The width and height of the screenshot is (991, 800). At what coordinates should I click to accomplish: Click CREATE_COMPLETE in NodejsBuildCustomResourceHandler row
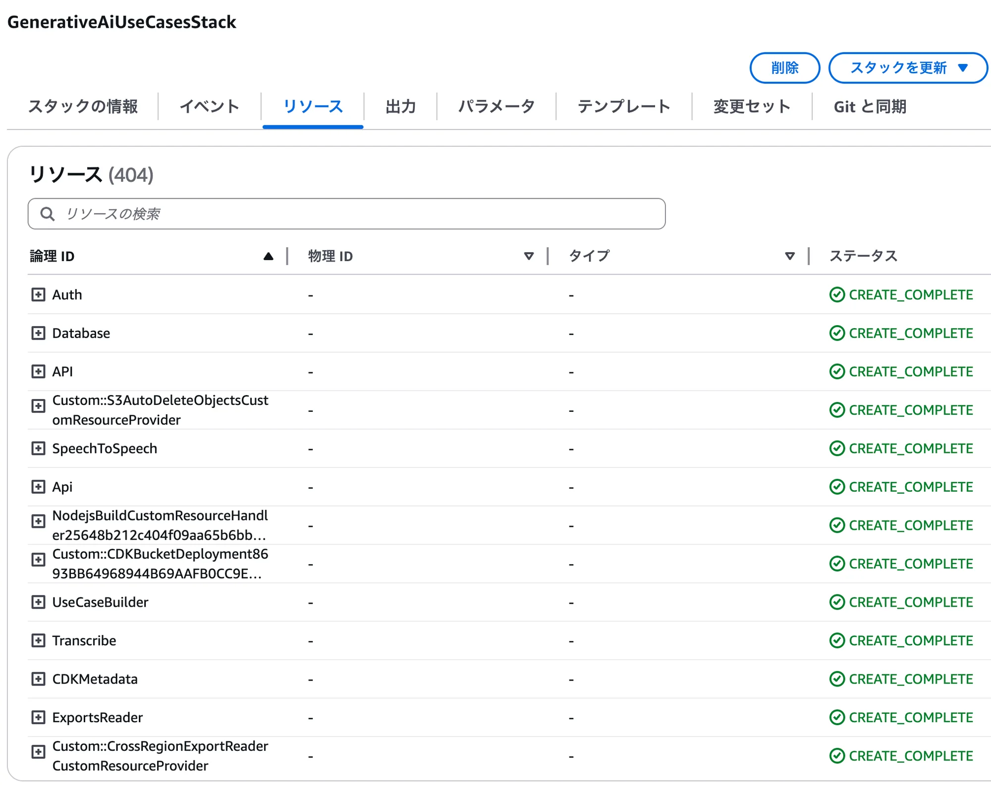tap(911, 525)
